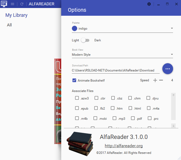181x160 pixels.
Task: Expand the Book View dropdown arrow
Action: [172, 54]
